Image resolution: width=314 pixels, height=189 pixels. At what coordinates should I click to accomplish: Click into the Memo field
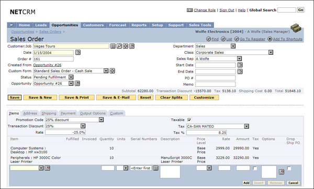pyautogui.click(x=216, y=84)
